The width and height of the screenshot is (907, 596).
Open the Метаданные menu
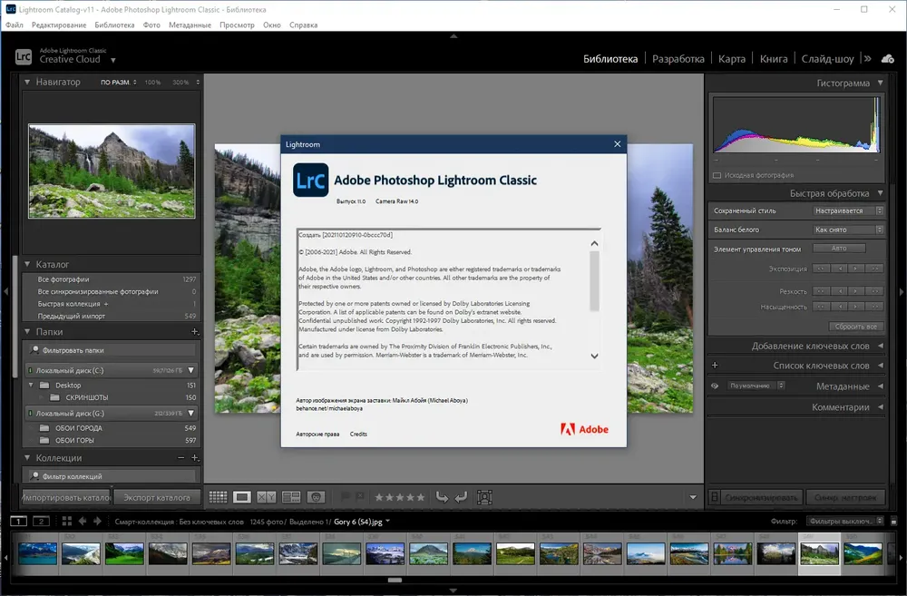click(x=190, y=24)
